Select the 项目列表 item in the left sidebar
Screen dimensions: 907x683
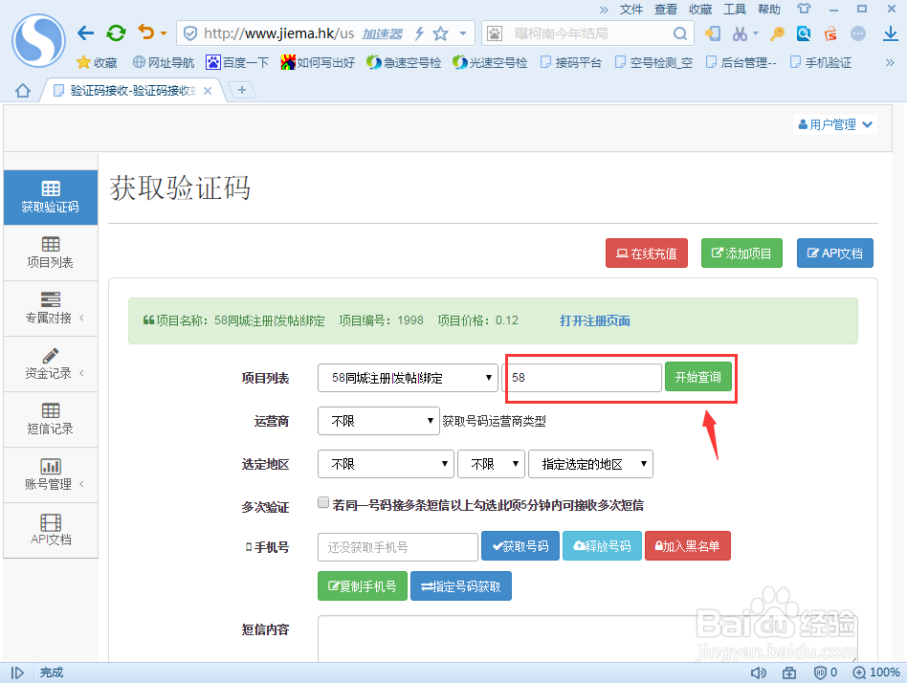[50, 253]
